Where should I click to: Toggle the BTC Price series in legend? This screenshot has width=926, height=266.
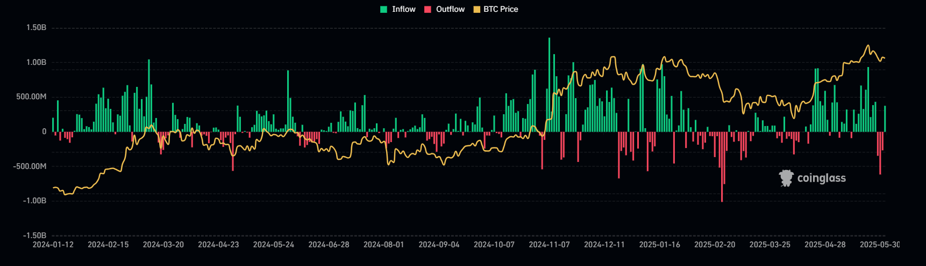click(496, 9)
